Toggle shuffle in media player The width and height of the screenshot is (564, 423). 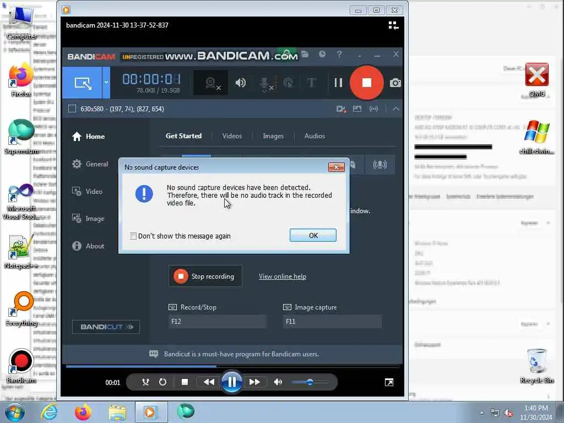point(145,382)
